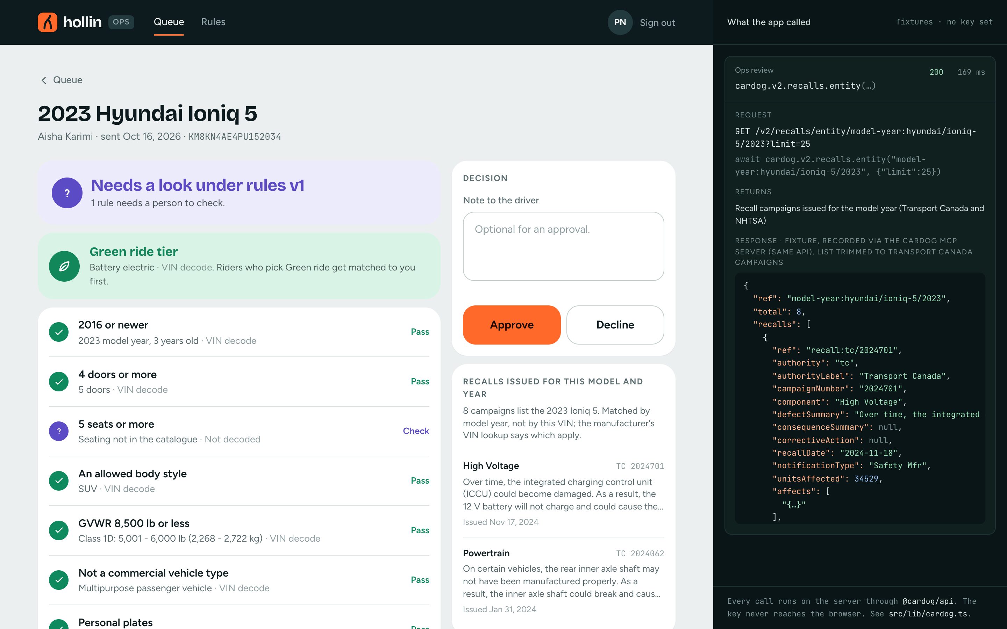Click recall number TC 2024062

coord(640,554)
